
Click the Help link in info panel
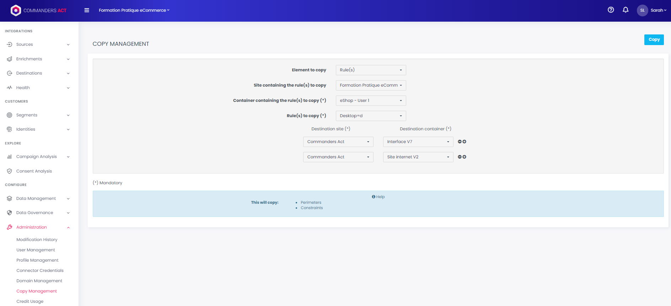(379, 197)
